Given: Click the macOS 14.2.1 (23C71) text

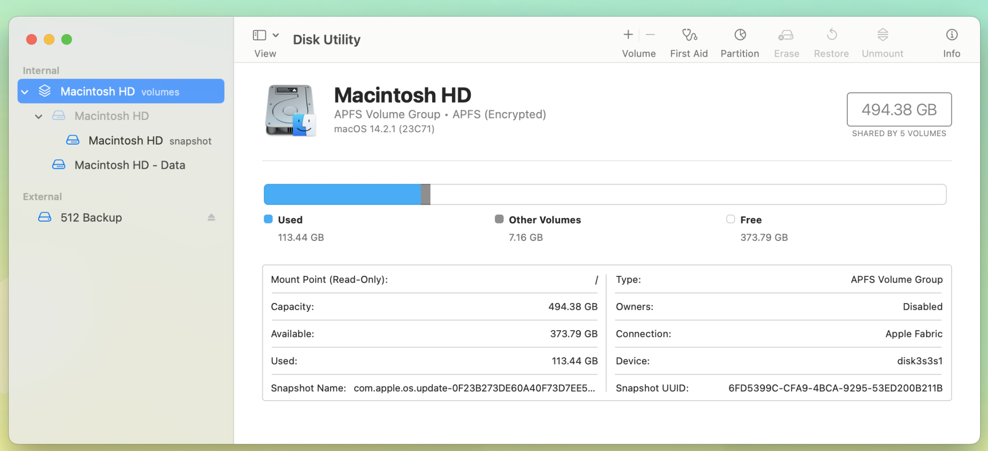Looking at the screenshot, I should tap(384, 129).
